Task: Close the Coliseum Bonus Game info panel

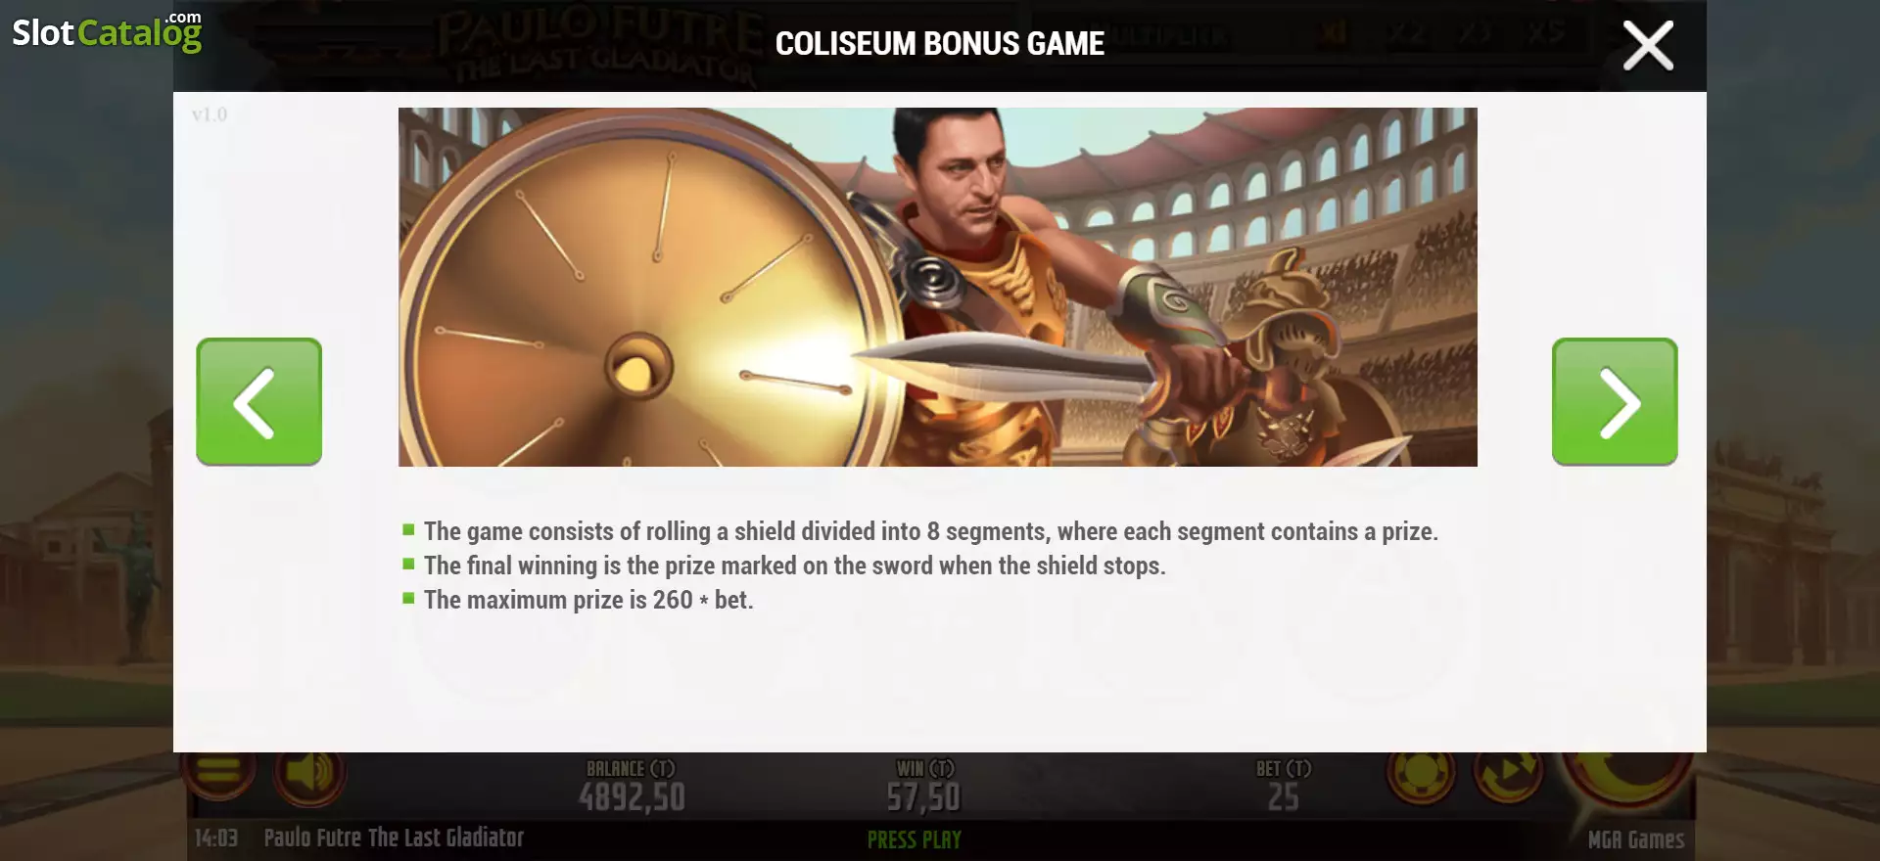Action: pyautogui.click(x=1648, y=46)
